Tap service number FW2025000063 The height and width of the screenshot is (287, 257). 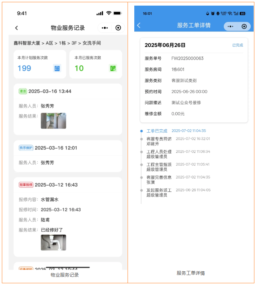(x=187, y=58)
